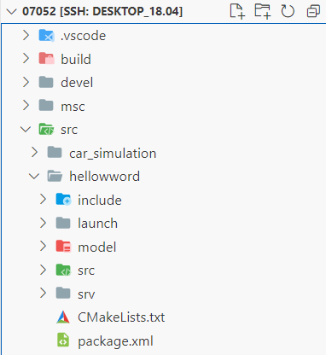Open the CMakeLists.txt file
This screenshot has height=355, width=326.
point(121,317)
